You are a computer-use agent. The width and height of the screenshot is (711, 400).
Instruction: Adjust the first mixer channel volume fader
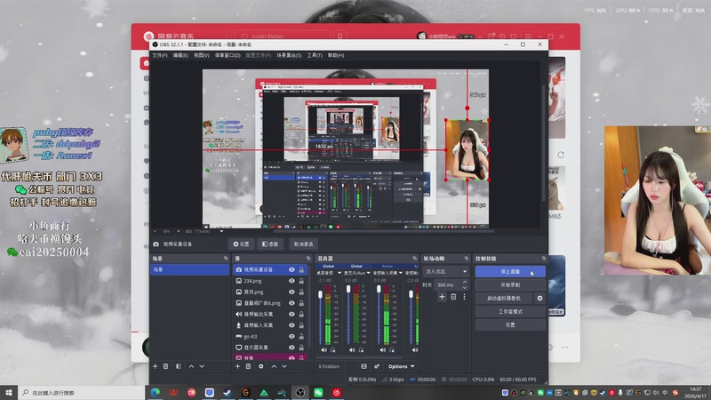pos(320,295)
